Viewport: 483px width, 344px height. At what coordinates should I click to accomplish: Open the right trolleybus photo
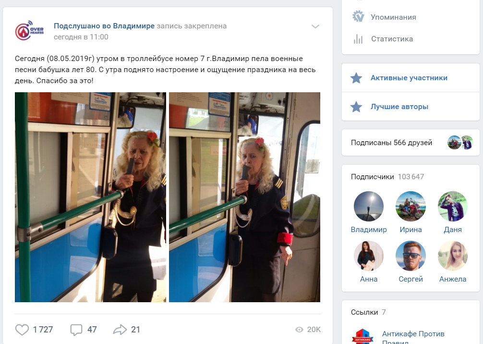244,197
